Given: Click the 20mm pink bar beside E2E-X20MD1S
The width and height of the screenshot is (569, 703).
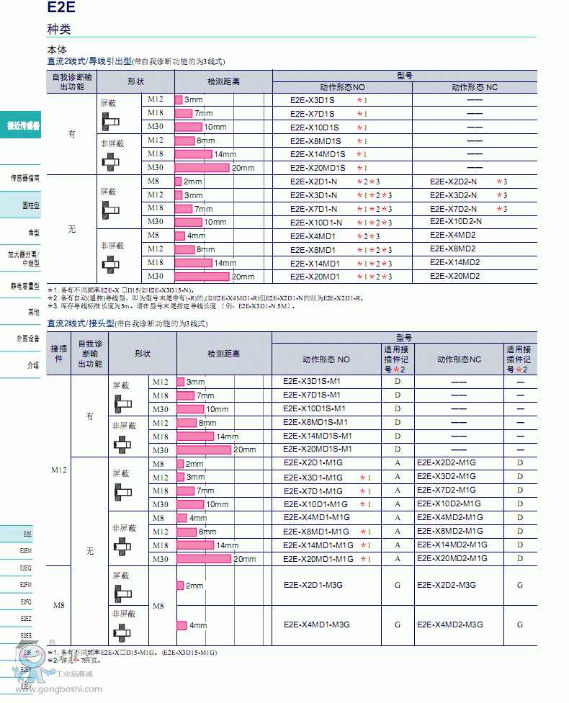Looking at the screenshot, I should [x=202, y=168].
